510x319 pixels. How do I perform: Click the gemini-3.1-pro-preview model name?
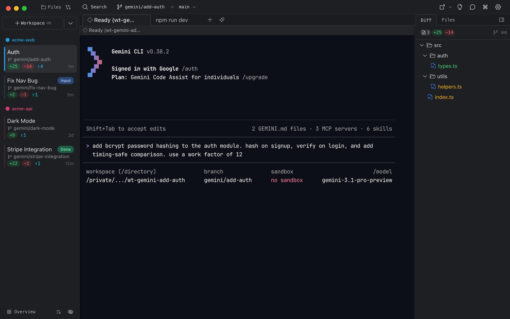(x=357, y=180)
